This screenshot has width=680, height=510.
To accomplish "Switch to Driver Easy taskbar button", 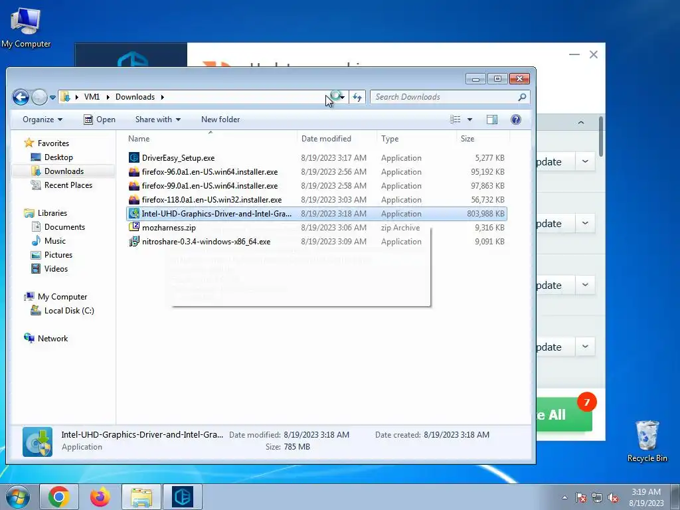I will point(183,497).
